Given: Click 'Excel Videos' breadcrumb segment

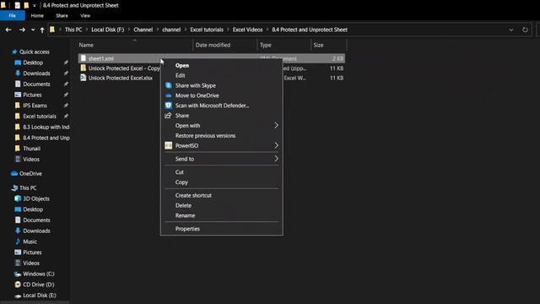Looking at the screenshot, I should pos(247,30).
